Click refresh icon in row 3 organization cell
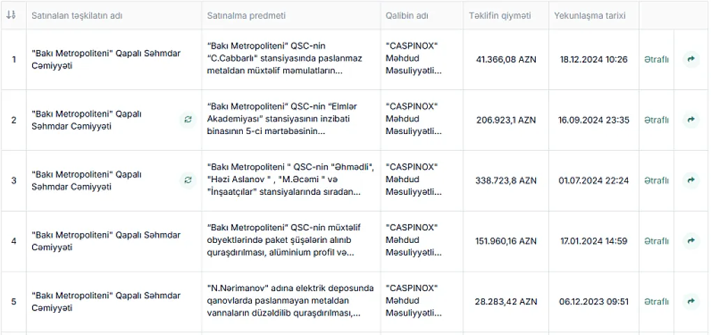 [x=188, y=180]
